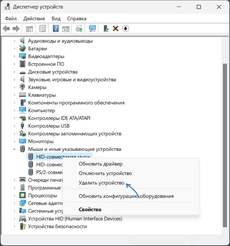Screen dimensions: 230x246
Task: Select Контроллеры запоминающих устройств row
Action: click(74, 134)
